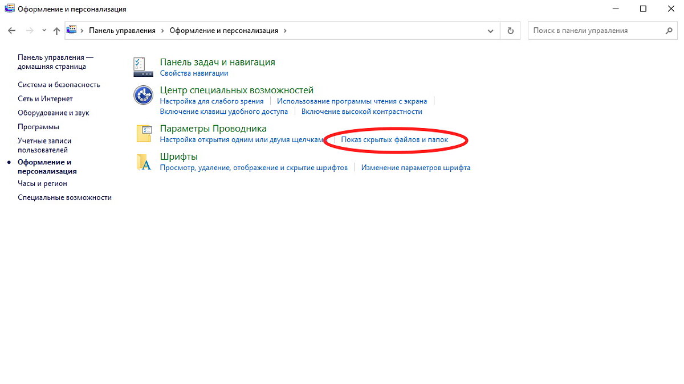
Task: Click Включение высокой контрастности link
Action: (x=362, y=112)
